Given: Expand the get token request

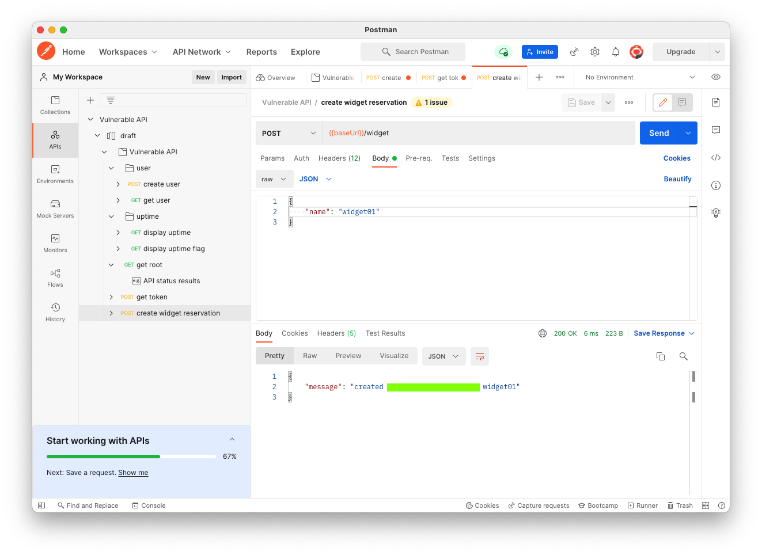Looking at the screenshot, I should 111,297.
